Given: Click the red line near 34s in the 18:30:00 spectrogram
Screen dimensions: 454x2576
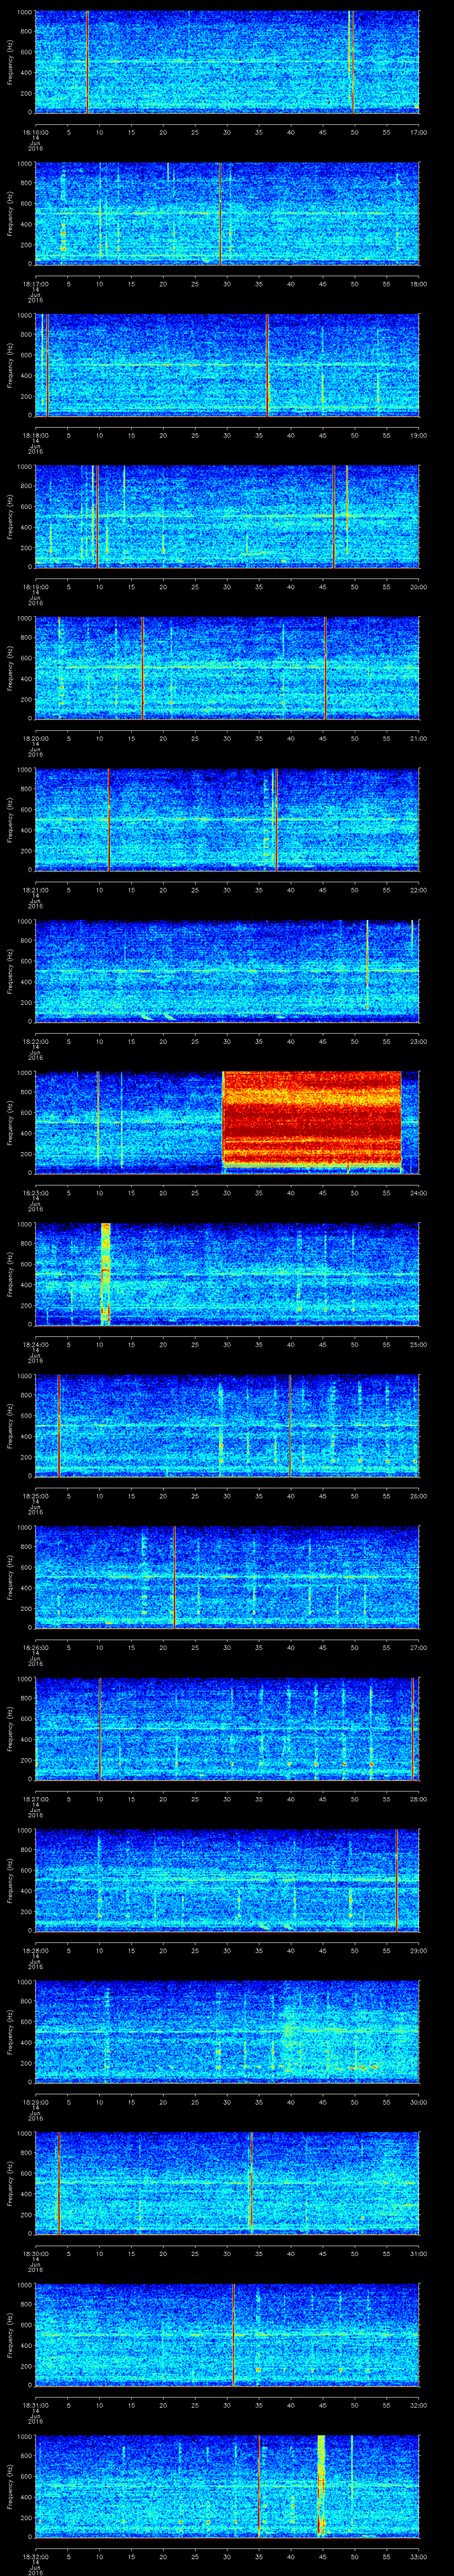Looking at the screenshot, I should tap(251, 2182).
